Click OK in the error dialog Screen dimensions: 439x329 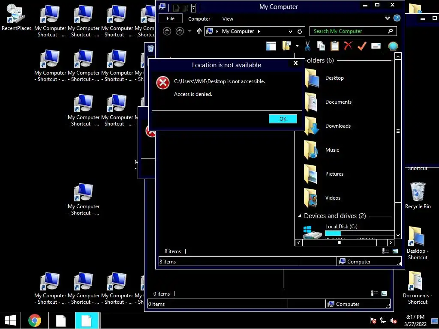click(283, 119)
